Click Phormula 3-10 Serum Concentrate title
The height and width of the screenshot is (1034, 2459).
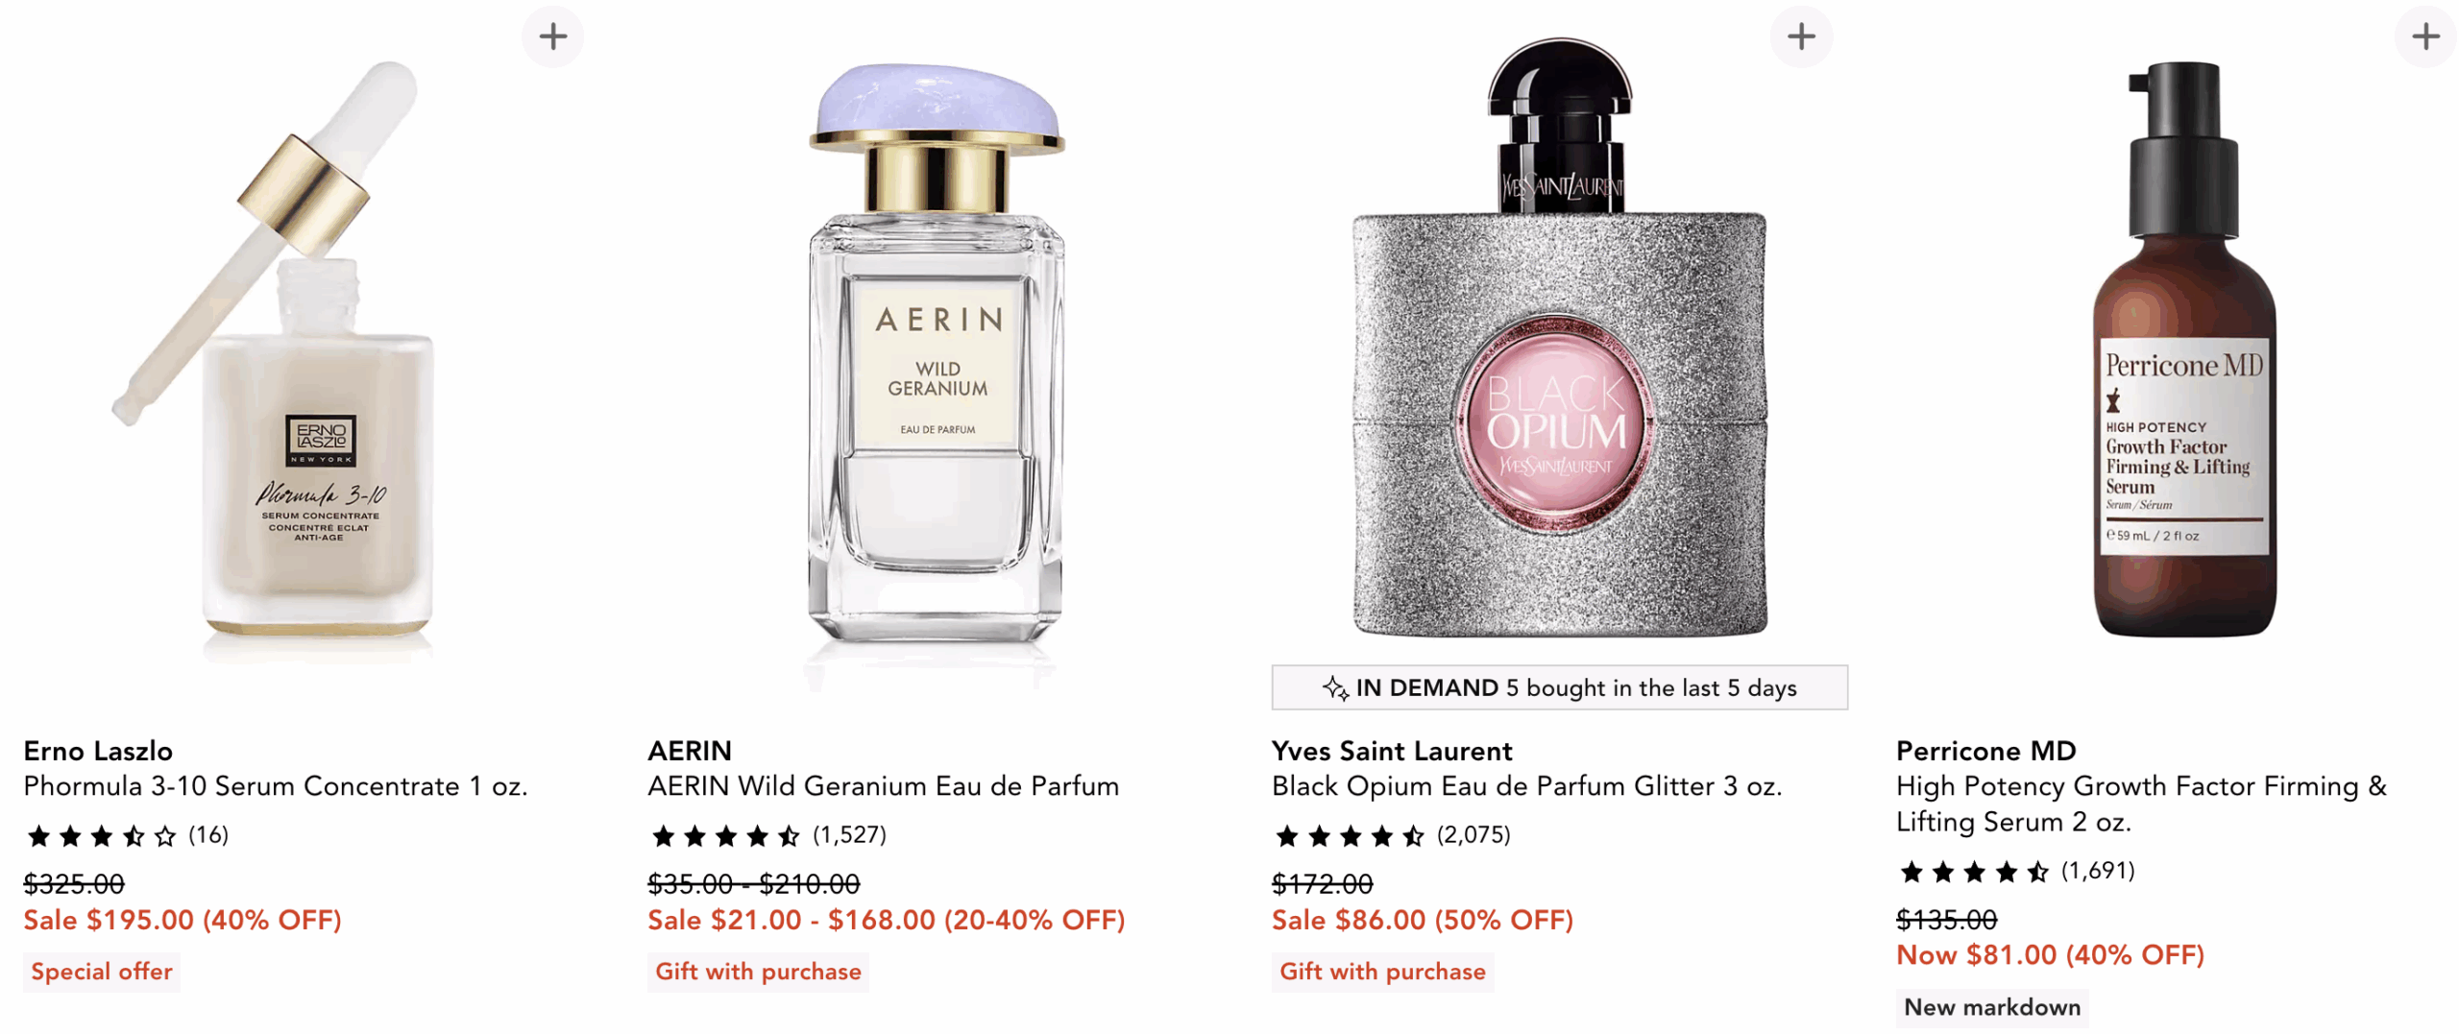tap(276, 786)
